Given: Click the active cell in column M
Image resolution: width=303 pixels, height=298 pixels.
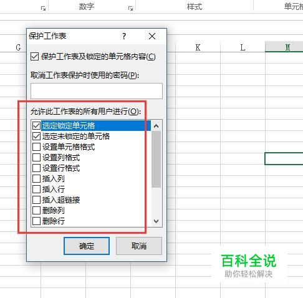Looking at the screenshot, I should coord(284,158).
